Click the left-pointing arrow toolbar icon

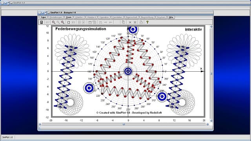[111, 22]
